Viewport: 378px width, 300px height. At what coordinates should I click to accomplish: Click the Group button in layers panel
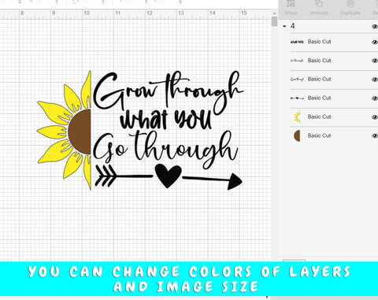point(291,8)
